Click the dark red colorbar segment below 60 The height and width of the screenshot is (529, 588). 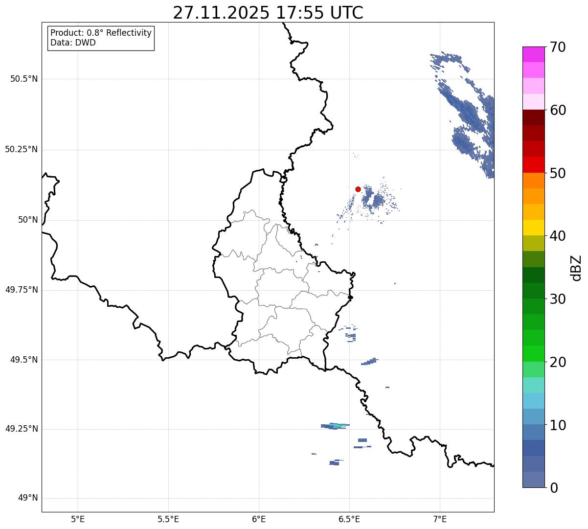tap(534, 117)
